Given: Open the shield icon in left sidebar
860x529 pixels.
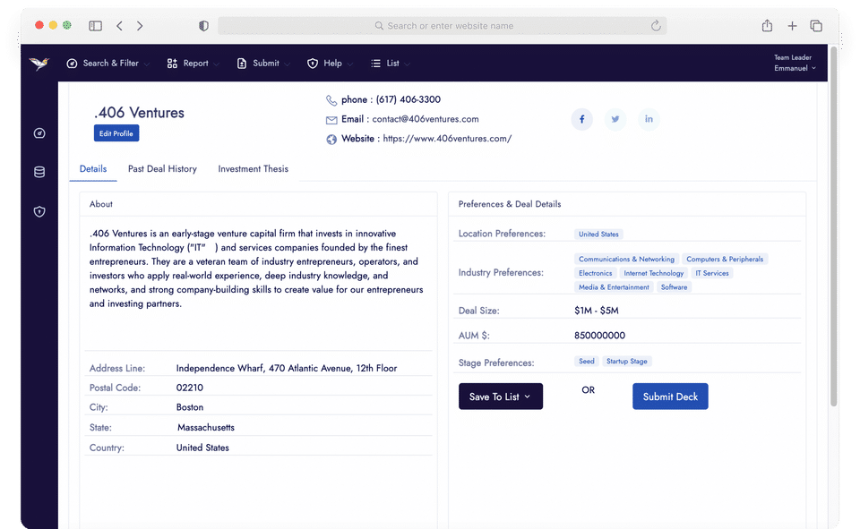Looking at the screenshot, I should click(39, 211).
